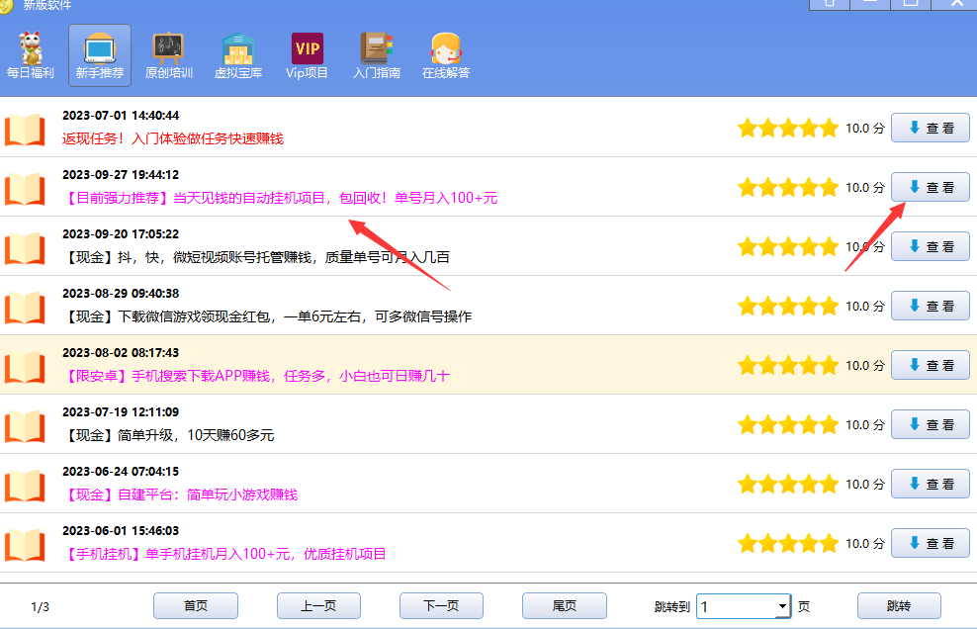Viewport: 977px width, 629px height.
Task: Click star rating of 手机挂机 entry
Action: click(788, 544)
